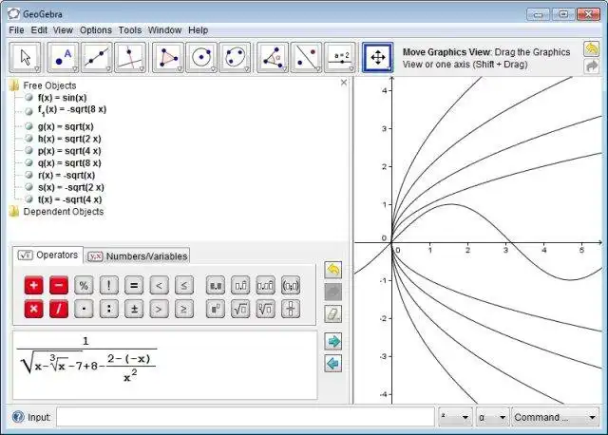Open the View menu
Screen dimensions: 608x435
point(63,30)
